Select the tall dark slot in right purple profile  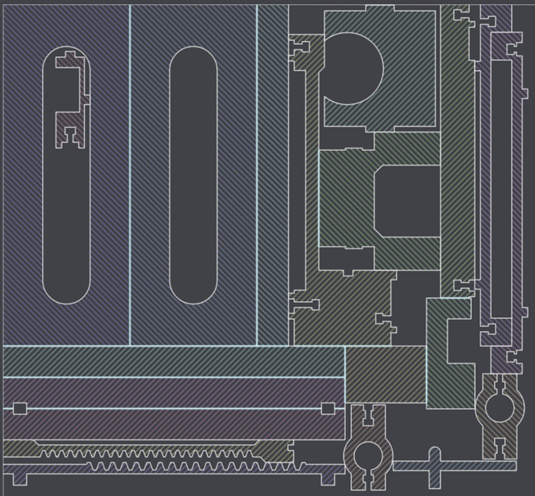(x=501, y=189)
